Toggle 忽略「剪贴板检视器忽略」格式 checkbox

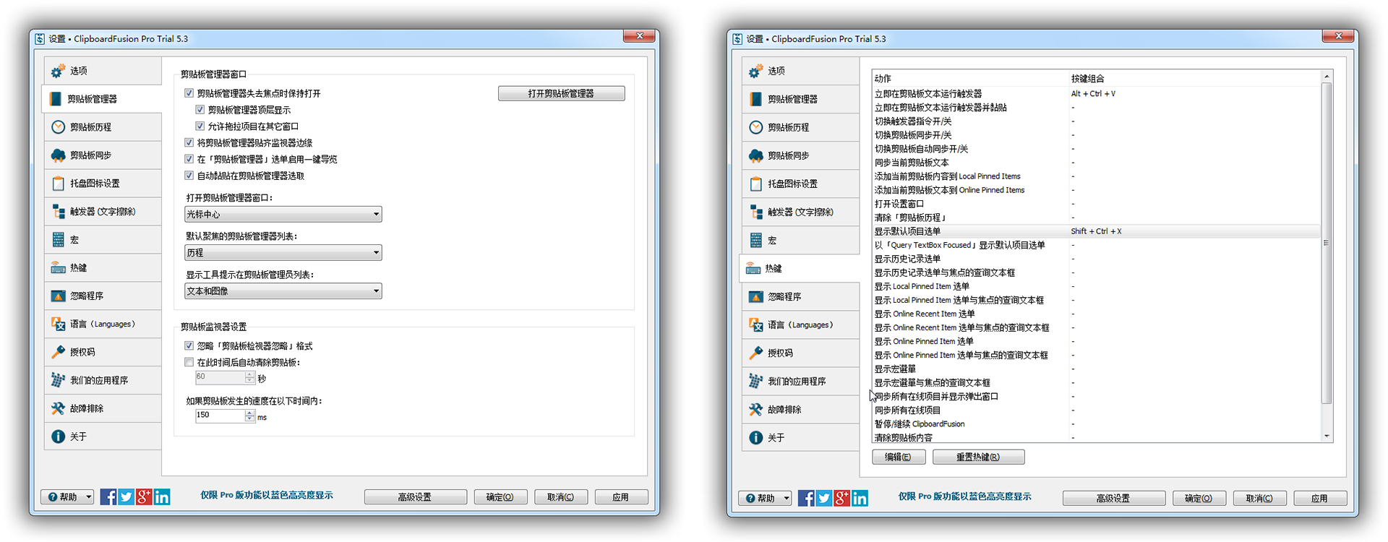pos(189,346)
